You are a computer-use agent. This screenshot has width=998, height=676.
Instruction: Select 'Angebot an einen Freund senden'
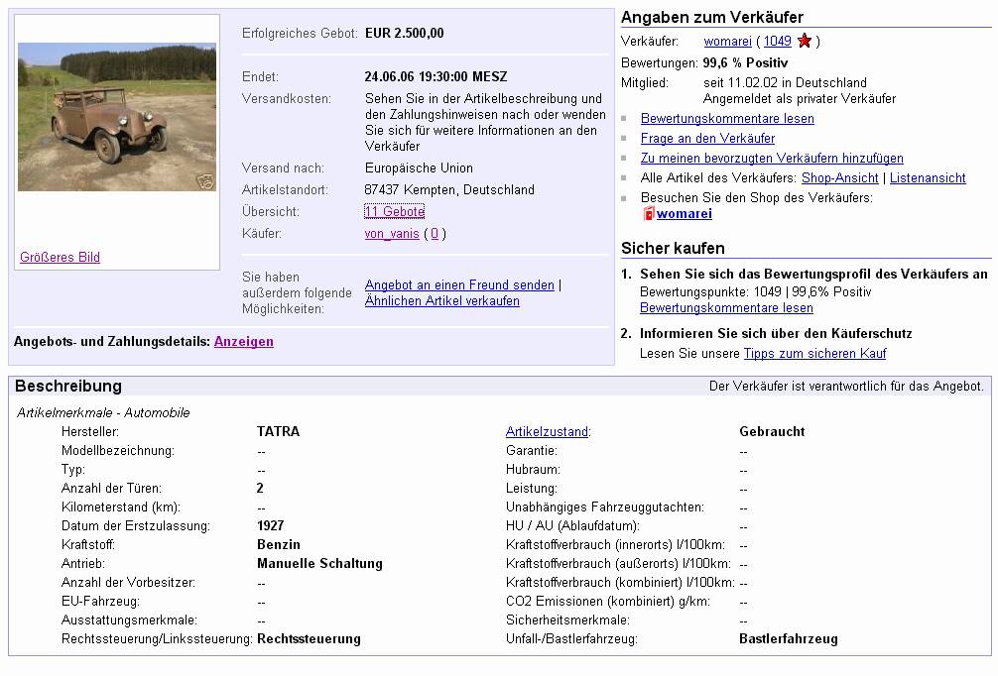coord(459,285)
